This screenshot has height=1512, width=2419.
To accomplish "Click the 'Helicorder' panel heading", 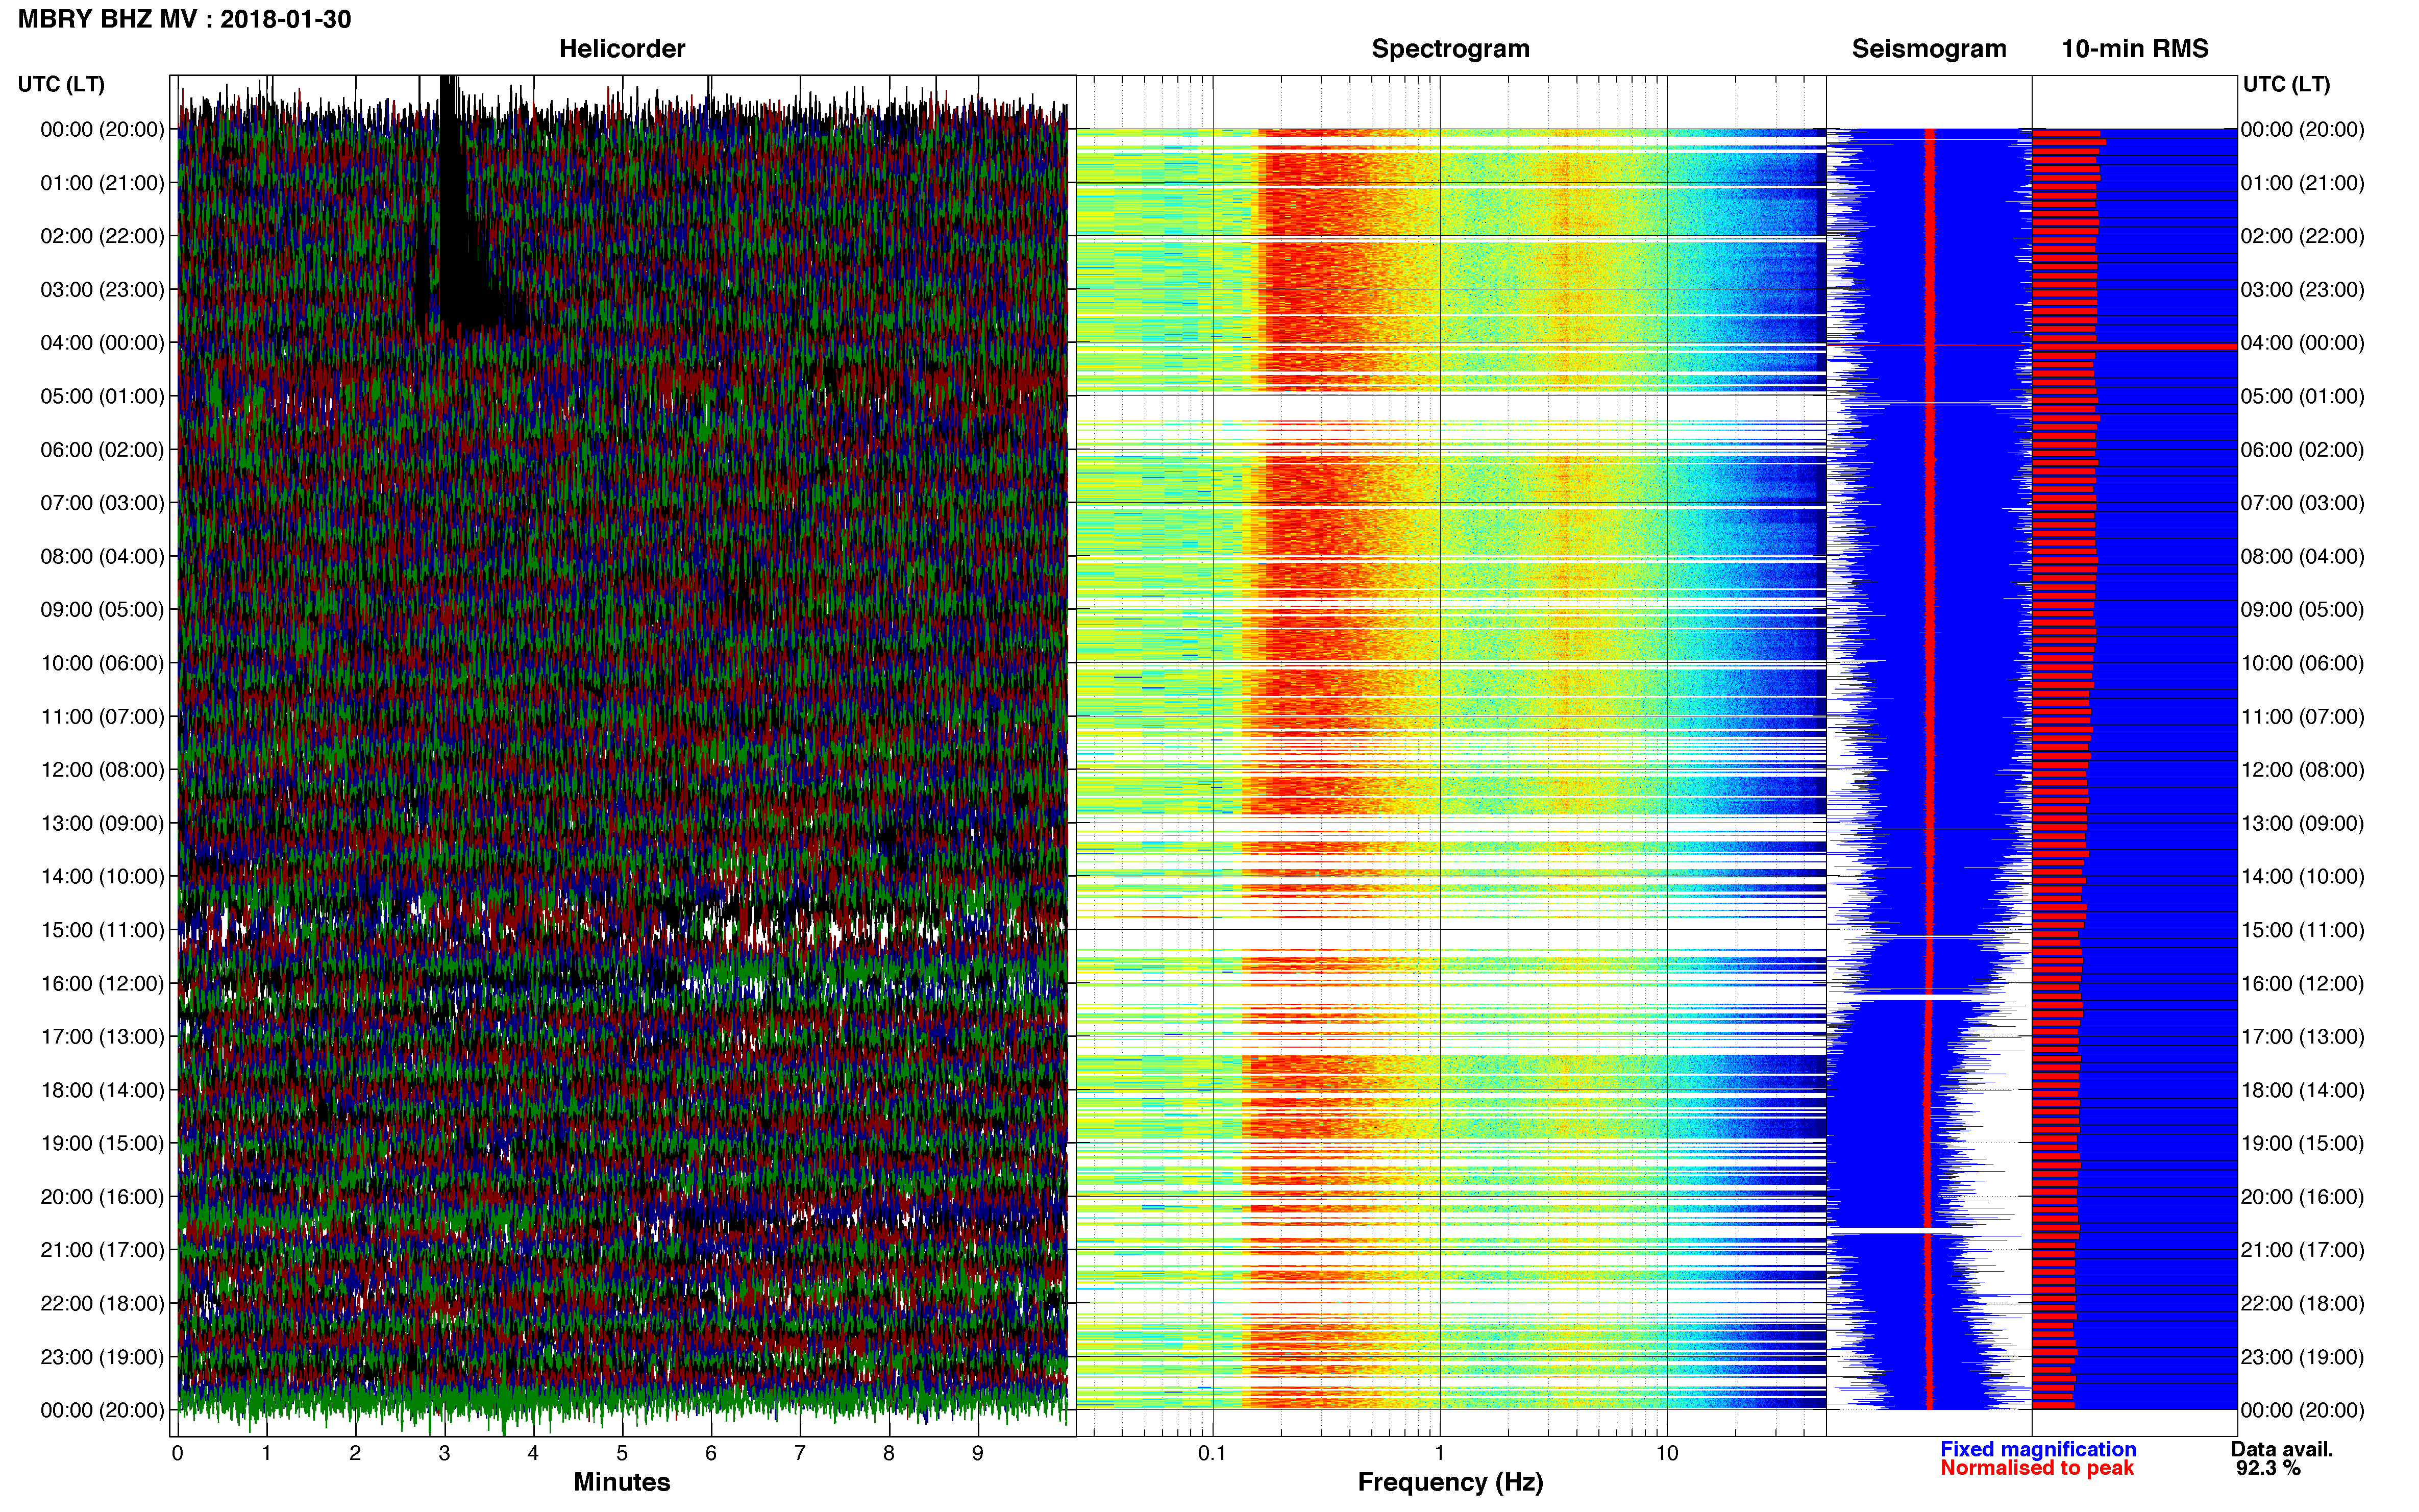I will 622,49.
